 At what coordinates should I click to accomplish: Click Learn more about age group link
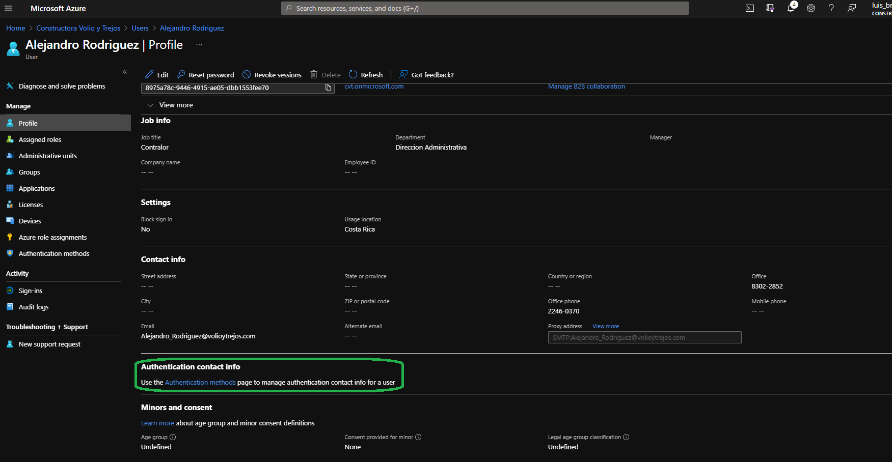pos(157,423)
